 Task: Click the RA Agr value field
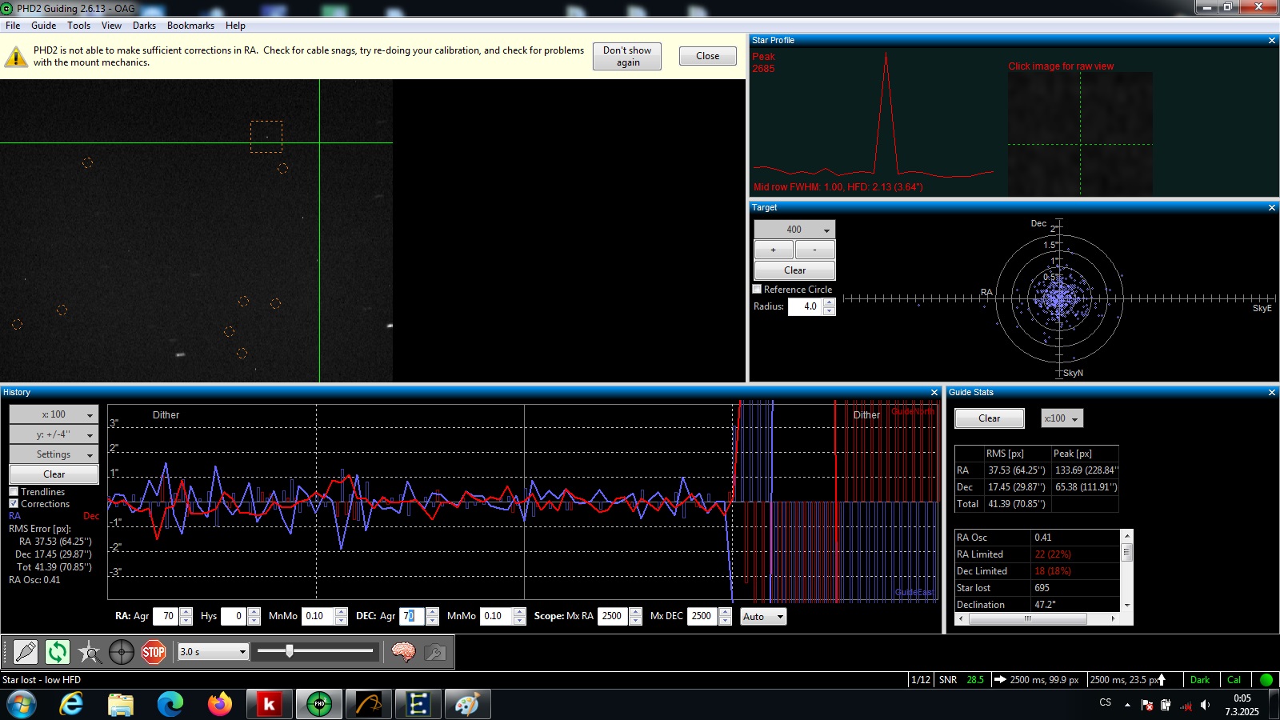point(166,616)
